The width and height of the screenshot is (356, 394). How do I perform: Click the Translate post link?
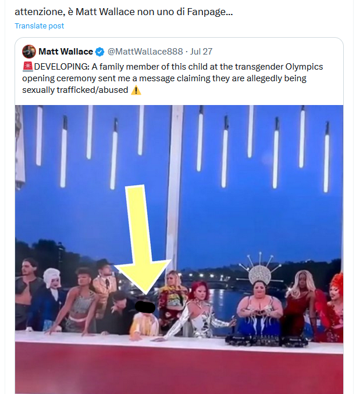tap(39, 26)
